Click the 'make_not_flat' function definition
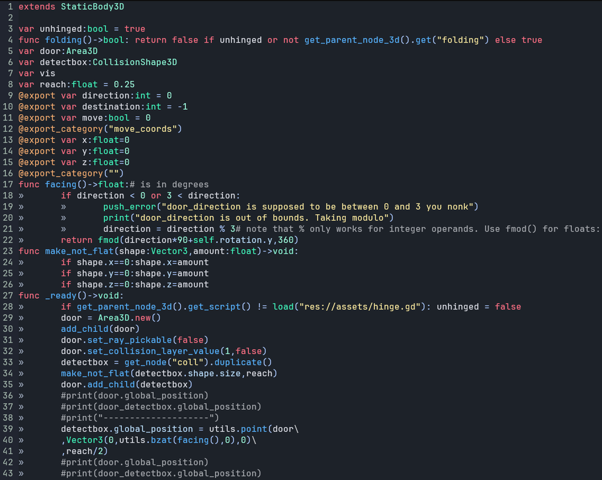The height and width of the screenshot is (480, 602). tap(79, 251)
